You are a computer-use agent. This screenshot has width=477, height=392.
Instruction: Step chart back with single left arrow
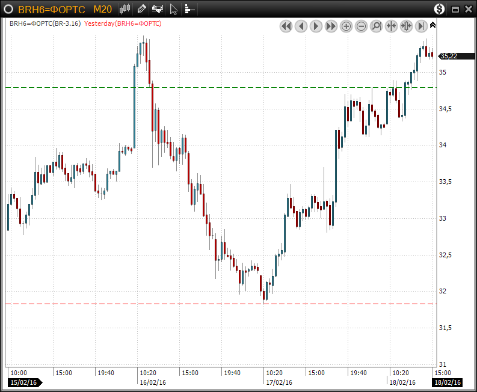tap(301, 26)
